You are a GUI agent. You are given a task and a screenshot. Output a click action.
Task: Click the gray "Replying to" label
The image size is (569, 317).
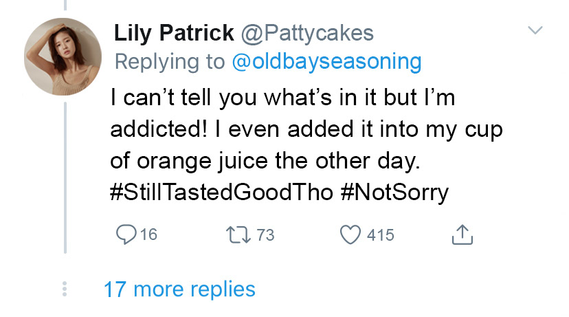170,62
